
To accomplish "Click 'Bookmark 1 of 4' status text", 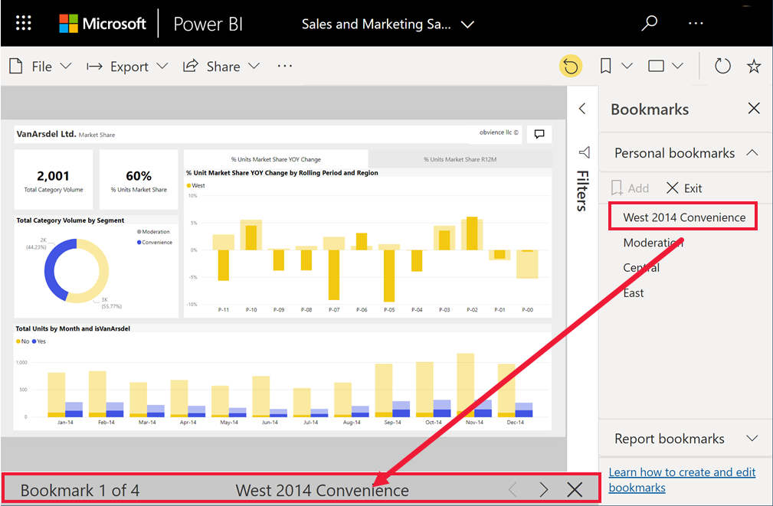I will (80, 490).
